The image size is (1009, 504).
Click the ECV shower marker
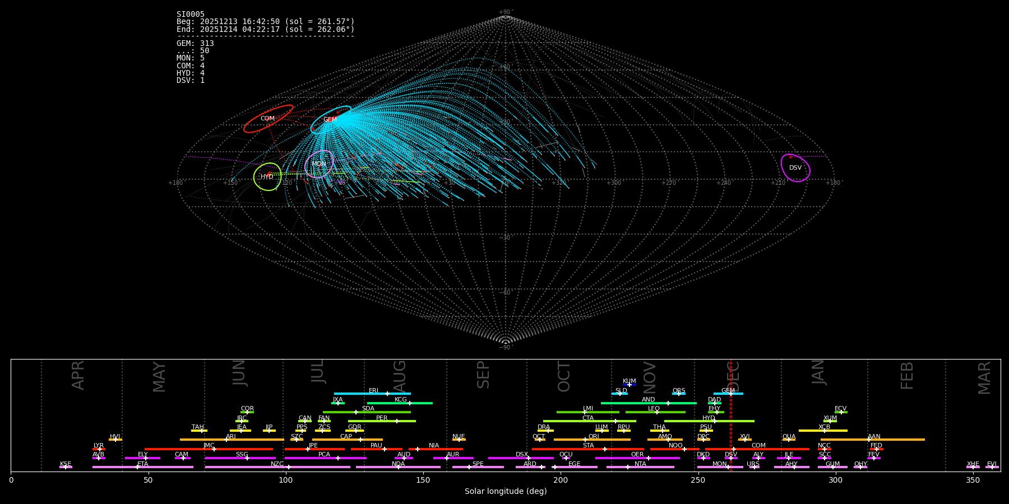point(841,412)
